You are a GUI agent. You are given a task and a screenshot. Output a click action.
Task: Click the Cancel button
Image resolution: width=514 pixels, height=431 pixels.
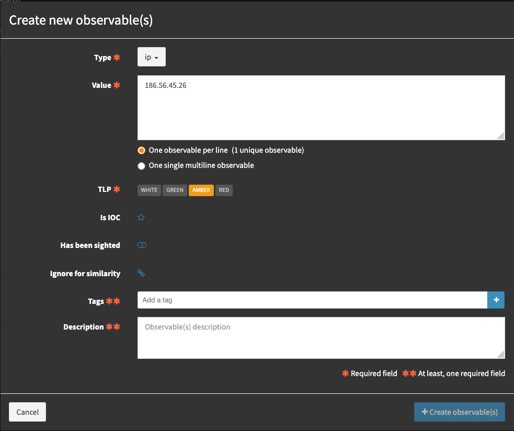click(x=28, y=412)
